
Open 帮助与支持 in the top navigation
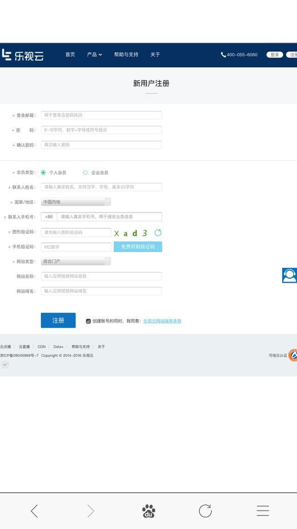point(126,54)
